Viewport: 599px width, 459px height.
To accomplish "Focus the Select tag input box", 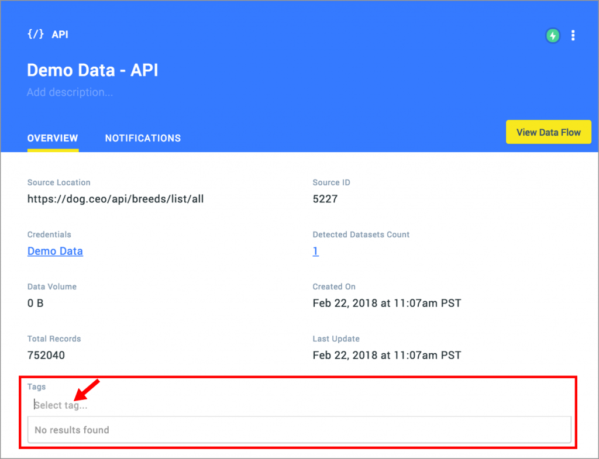I will [175, 405].
